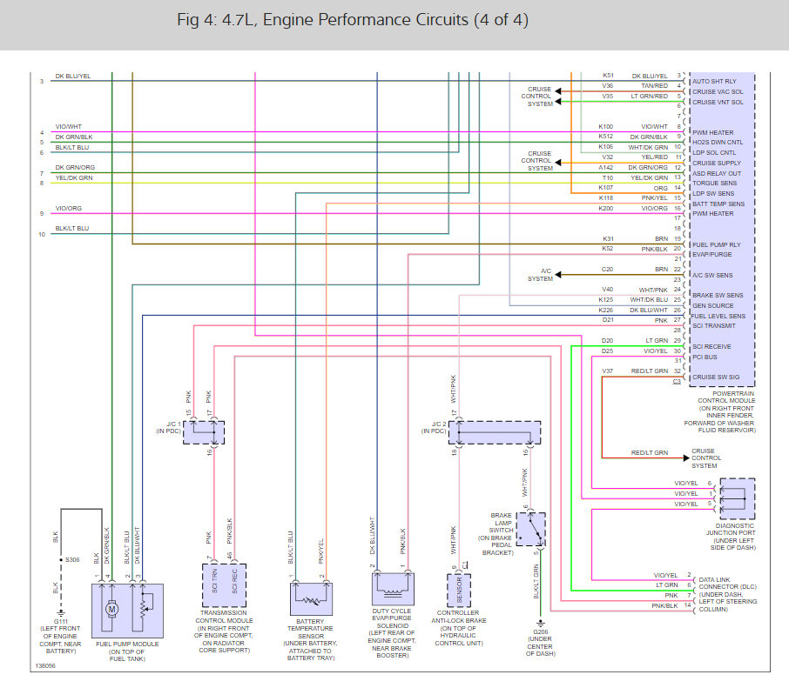
Task: Select the 'POWERTRAIN CONTROL MODULE' caption
Action: [726, 397]
